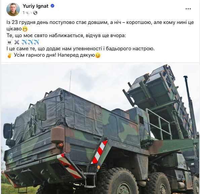
Task: Click the last airplane emoji
Action: coord(36,42)
